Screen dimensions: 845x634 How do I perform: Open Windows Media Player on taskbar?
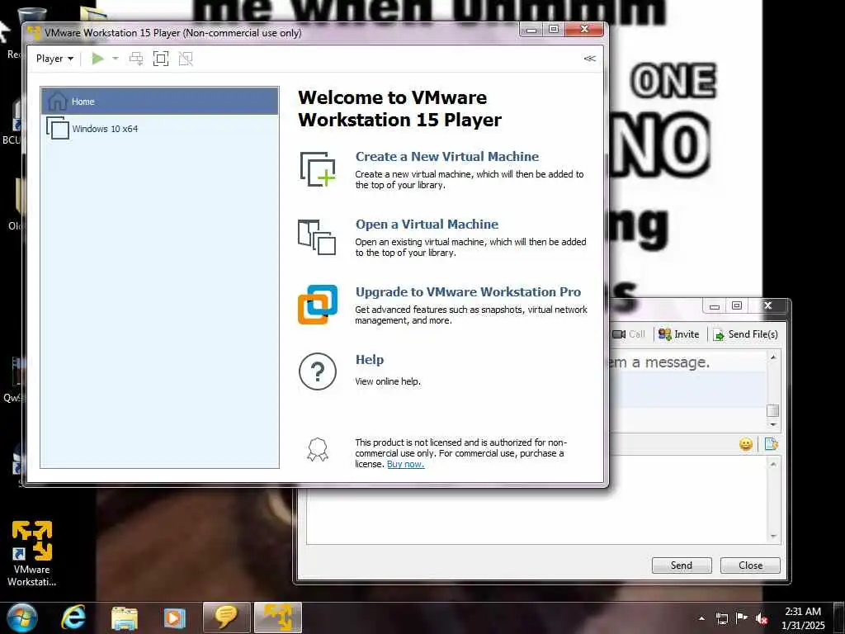click(174, 618)
